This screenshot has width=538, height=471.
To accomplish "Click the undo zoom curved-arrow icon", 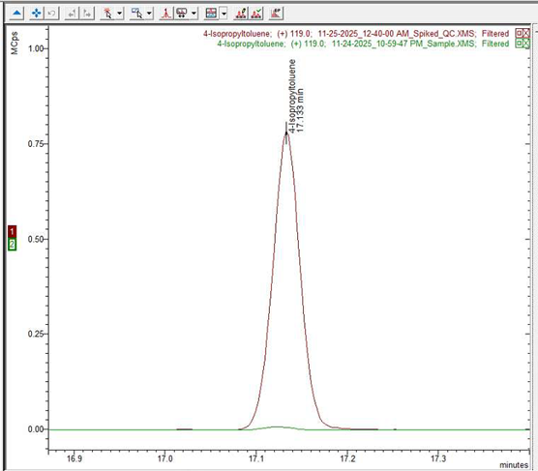I will tap(52, 14).
